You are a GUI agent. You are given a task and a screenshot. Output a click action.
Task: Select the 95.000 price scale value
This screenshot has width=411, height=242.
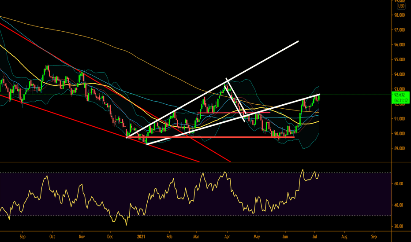tap(400, 60)
